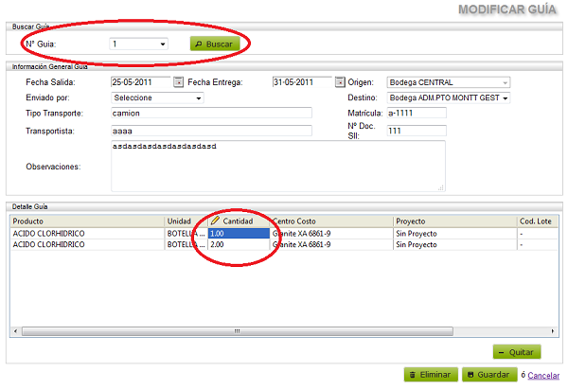Click the grid's scroll right arrow
This screenshot has height=389, width=568.
(553, 331)
